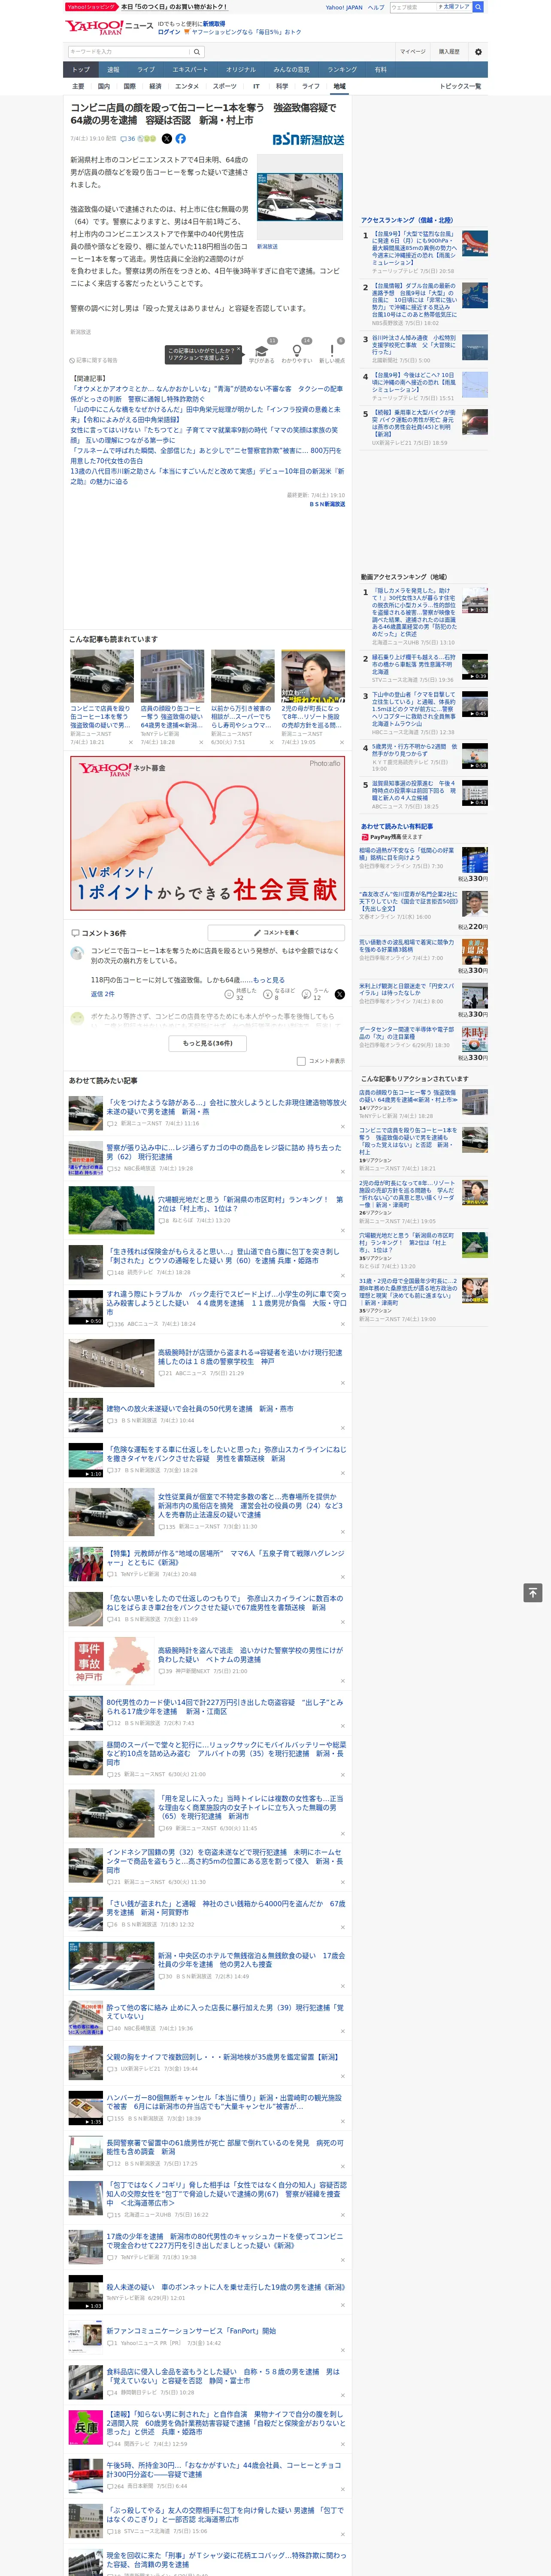Image resolution: width=551 pixels, height=2576 pixels.
Task: Click the ヘルプ link in the top bar
Action: click(376, 7)
